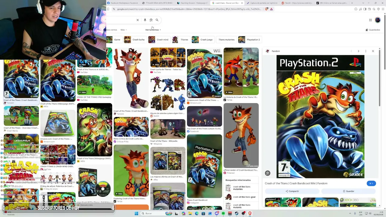This screenshot has height=217, width=386.
Task: Open Brave Shields lion icon
Action: 266,9
